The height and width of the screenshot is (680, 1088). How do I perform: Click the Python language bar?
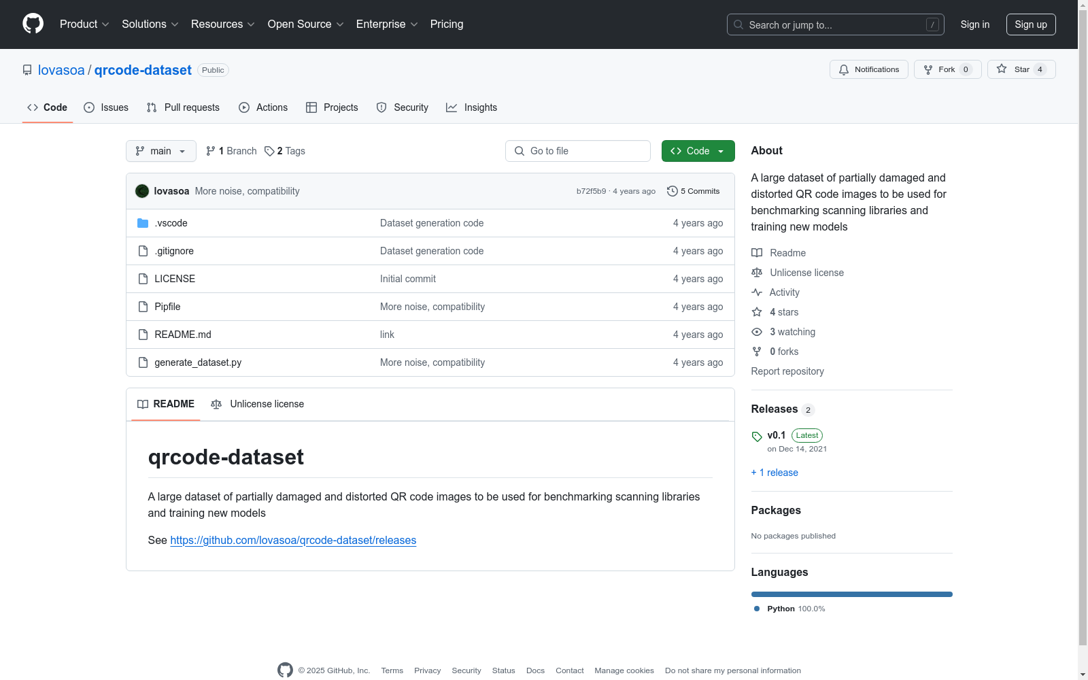(852, 594)
